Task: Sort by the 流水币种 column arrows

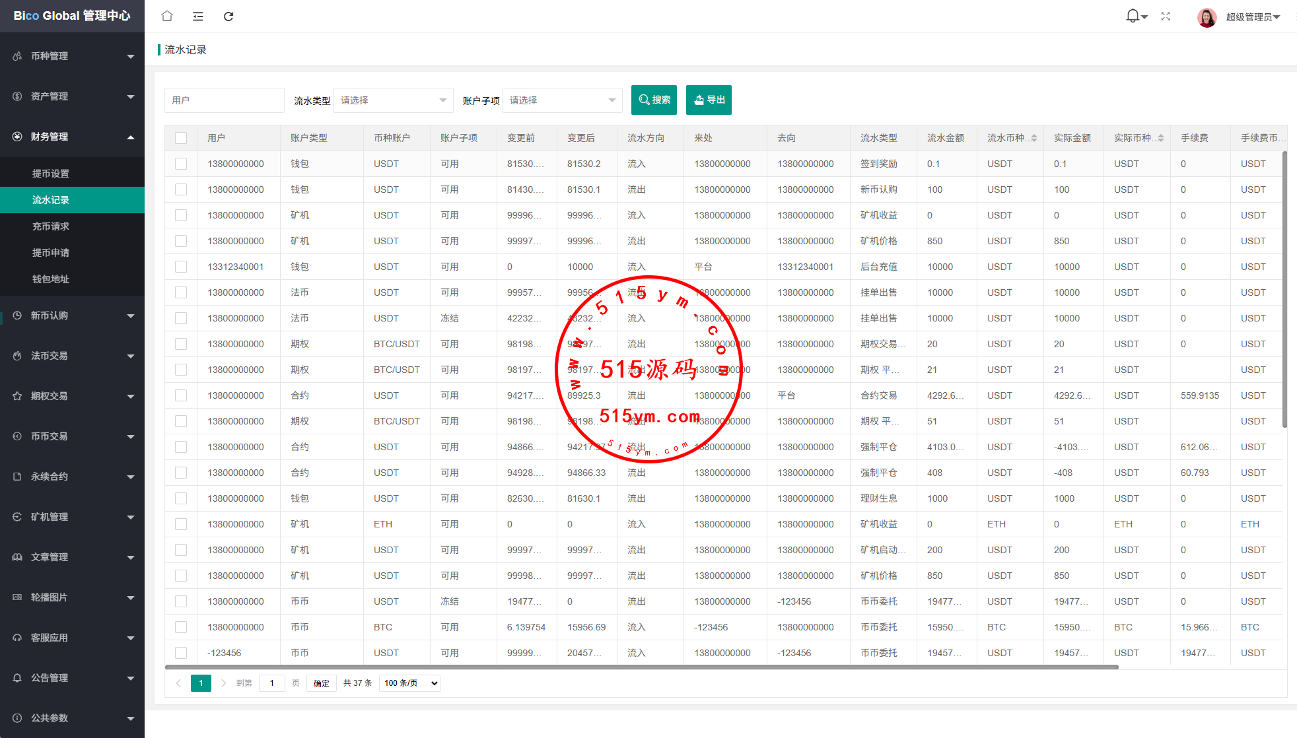Action: pyautogui.click(x=1034, y=138)
